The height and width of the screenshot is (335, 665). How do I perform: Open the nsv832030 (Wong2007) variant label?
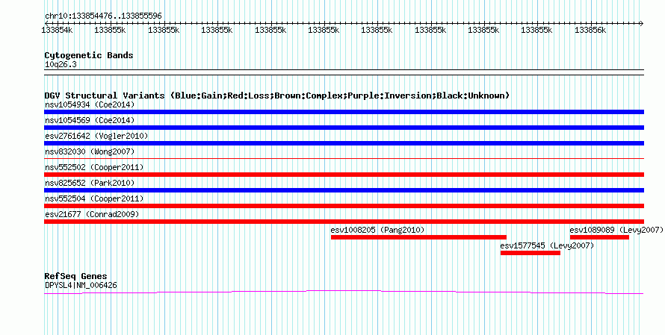pos(90,151)
